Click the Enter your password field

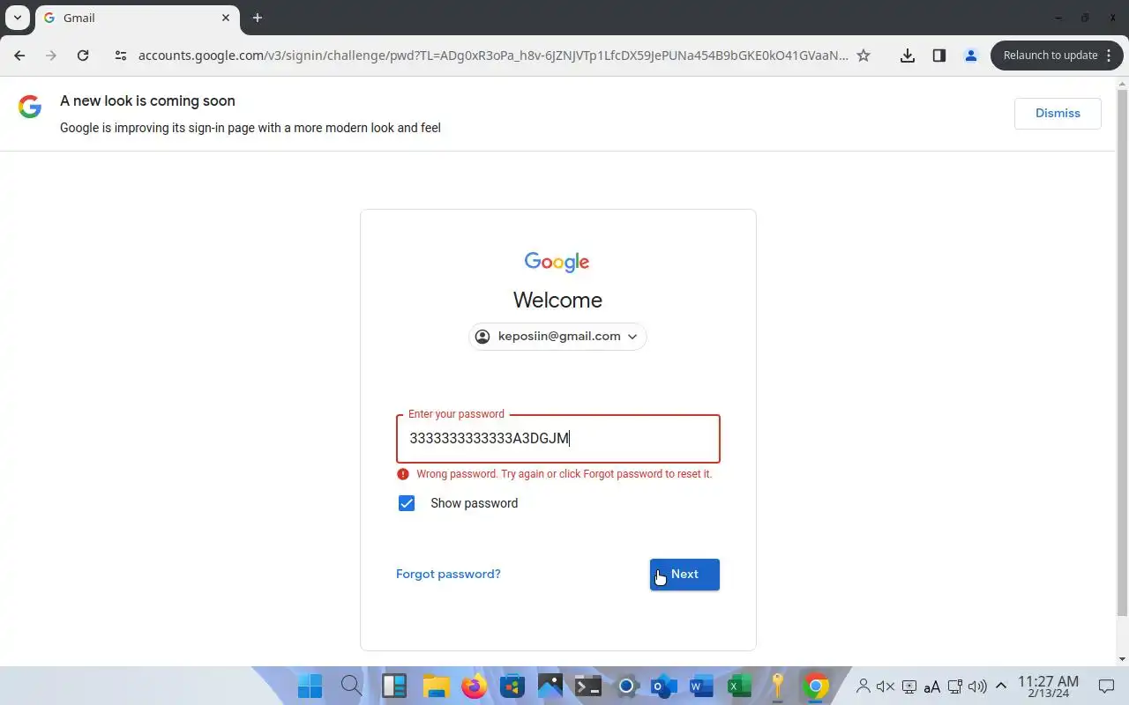[x=558, y=439]
